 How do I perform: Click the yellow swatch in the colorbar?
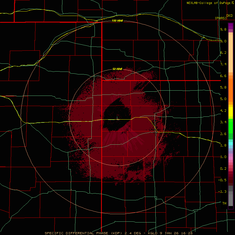231,112
